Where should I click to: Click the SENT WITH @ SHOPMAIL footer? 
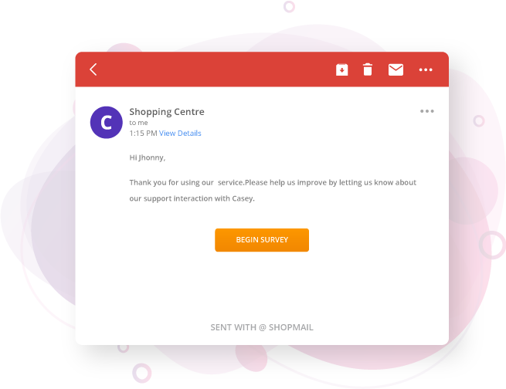[x=262, y=327]
